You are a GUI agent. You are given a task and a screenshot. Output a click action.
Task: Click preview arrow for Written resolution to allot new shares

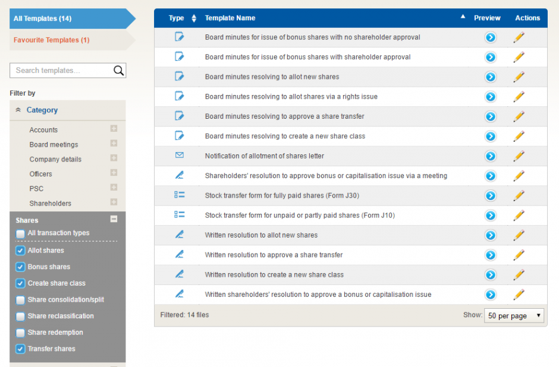click(x=490, y=236)
